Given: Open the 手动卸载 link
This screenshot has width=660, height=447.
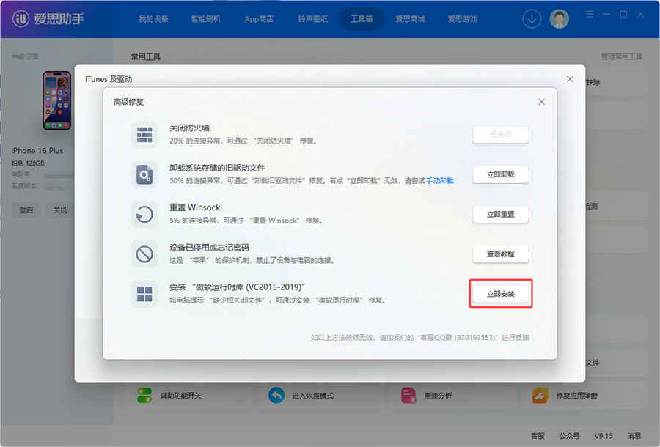Looking at the screenshot, I should (x=440, y=181).
